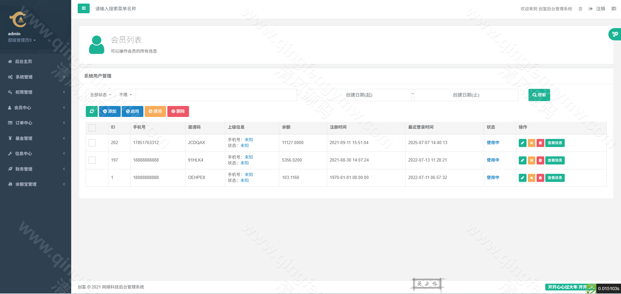Screen dimensions: 621x294
Task: Open the 全部状态 status dropdown
Action: pyautogui.click(x=100, y=95)
